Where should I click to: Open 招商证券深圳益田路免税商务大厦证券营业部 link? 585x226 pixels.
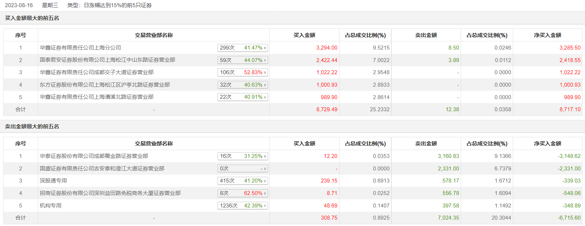110,193
